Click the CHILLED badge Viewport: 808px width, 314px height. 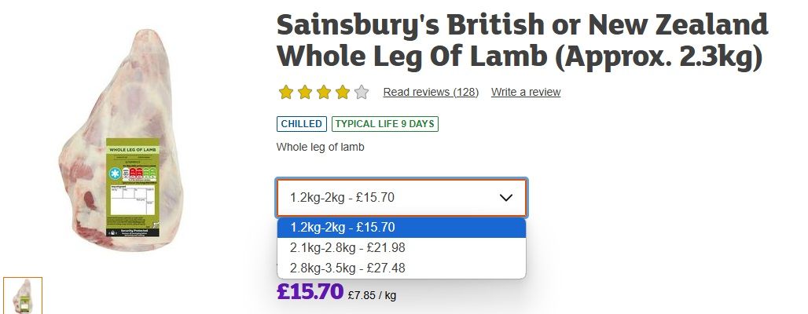(x=301, y=124)
